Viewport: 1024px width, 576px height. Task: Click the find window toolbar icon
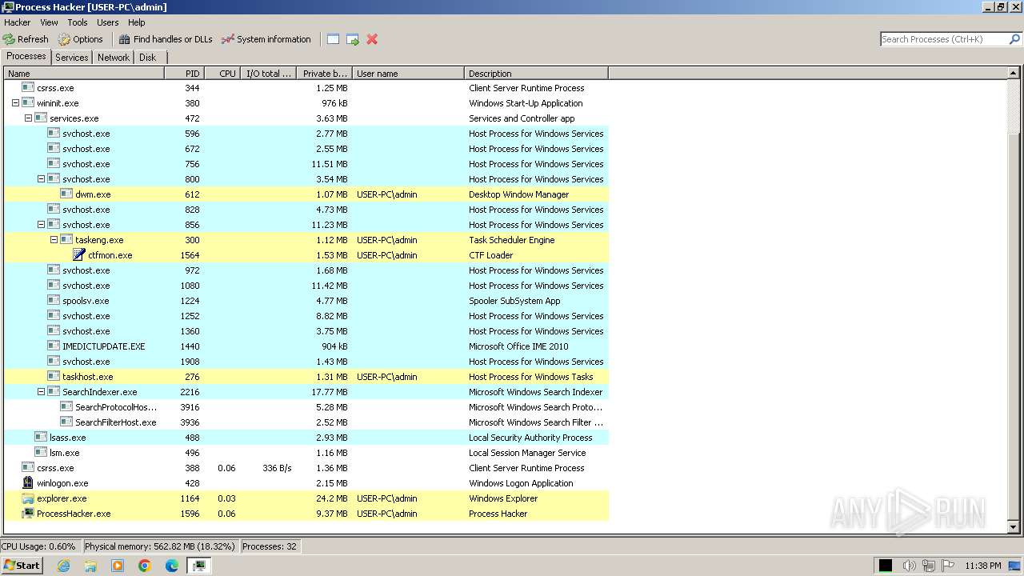pyautogui.click(x=333, y=38)
